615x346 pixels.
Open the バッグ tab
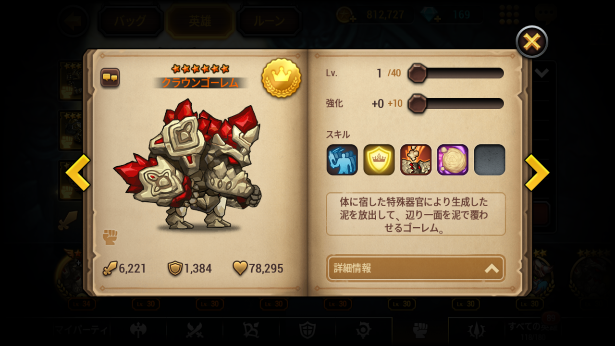point(130,21)
